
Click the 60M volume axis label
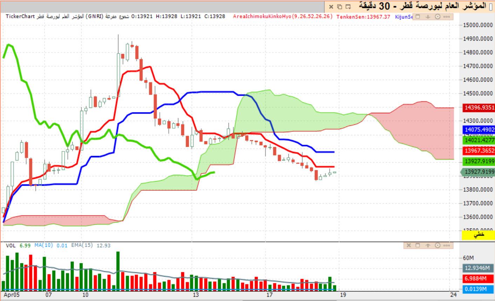468,258
